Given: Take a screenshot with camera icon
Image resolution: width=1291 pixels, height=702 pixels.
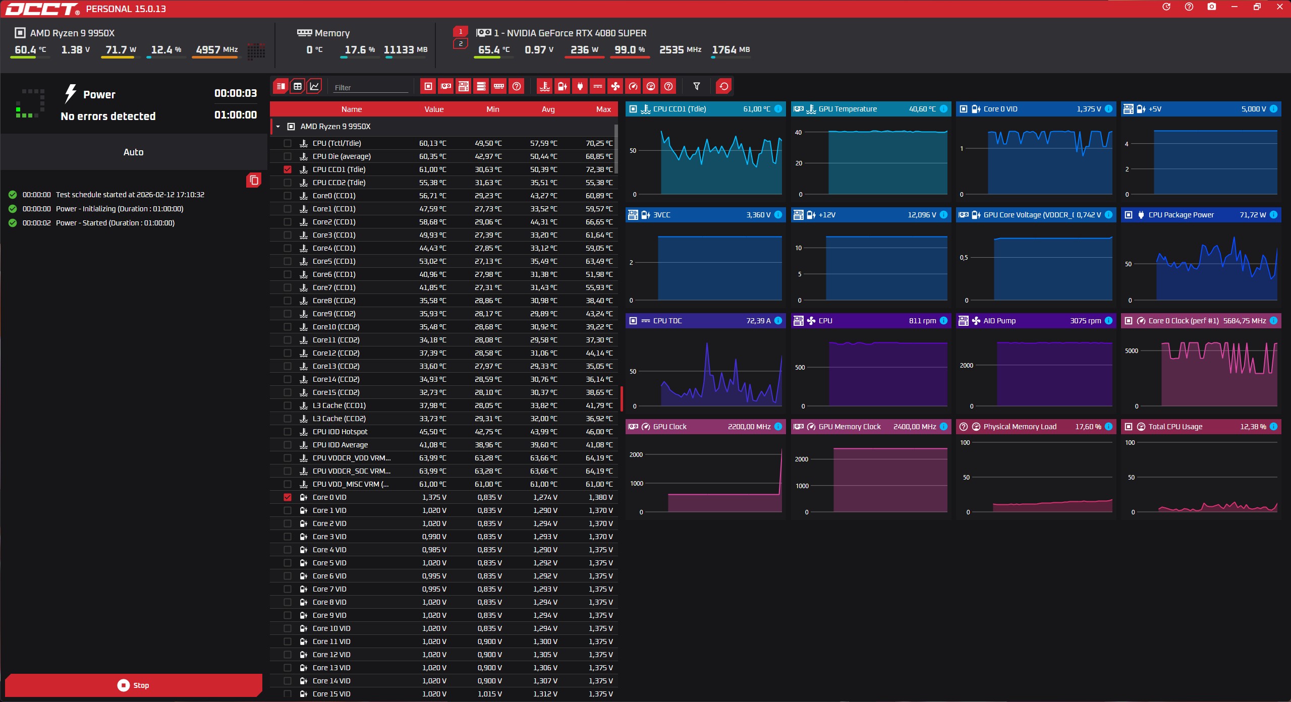Looking at the screenshot, I should click(1211, 7).
